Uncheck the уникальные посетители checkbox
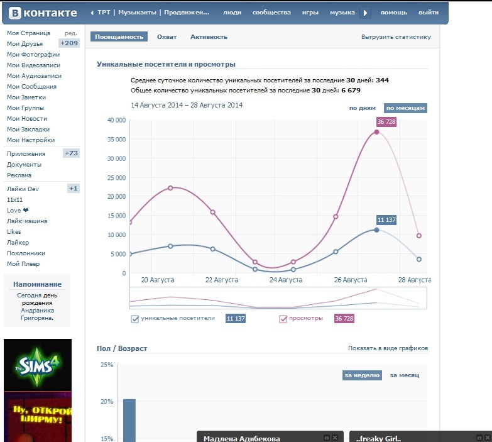 pyautogui.click(x=134, y=319)
